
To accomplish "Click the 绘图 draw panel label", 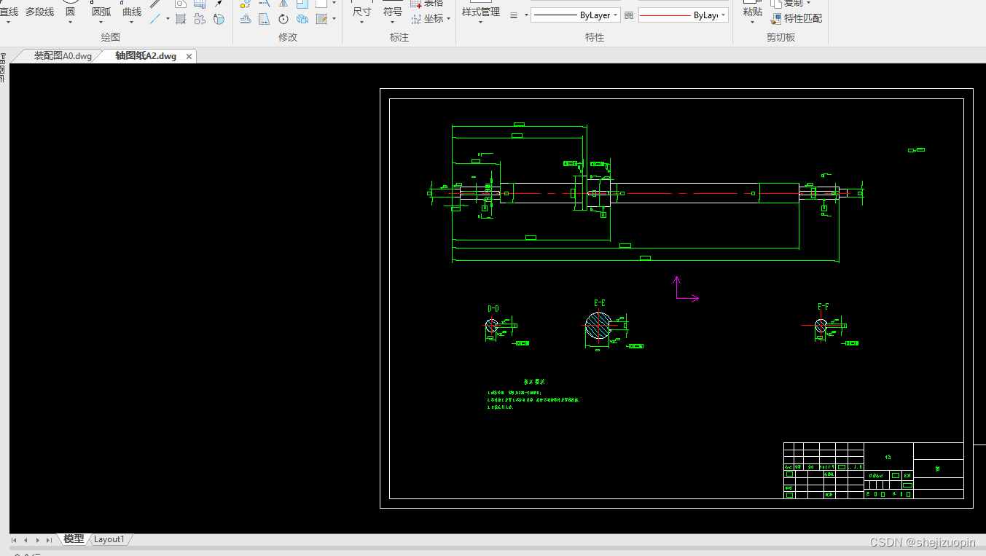I will click(x=111, y=37).
